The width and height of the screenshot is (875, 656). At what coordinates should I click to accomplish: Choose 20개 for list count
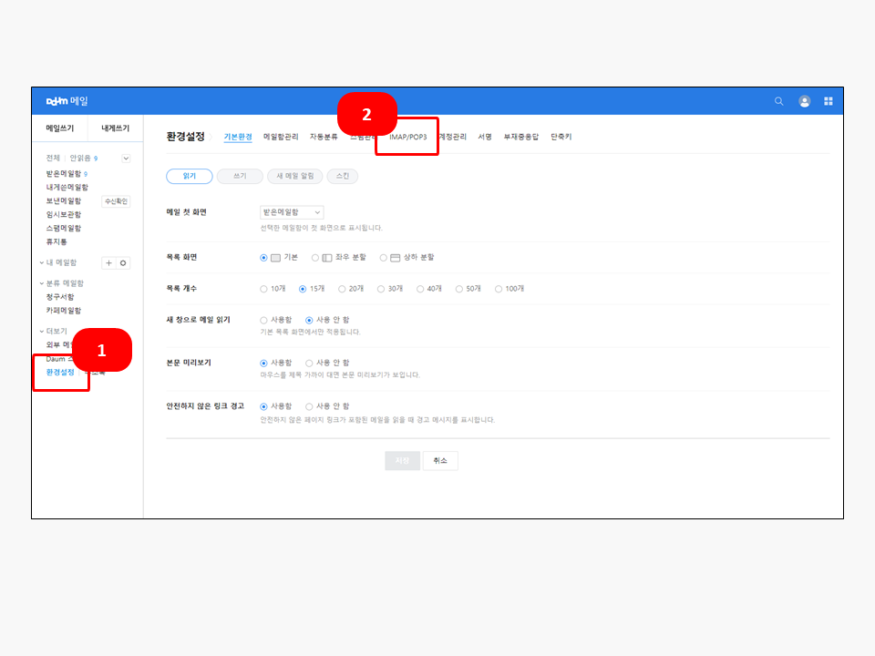[x=342, y=289]
